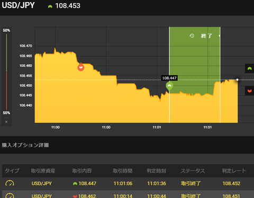Click the 11:01:06 trade time cell
Image resolution: width=254 pixels, height=198 pixels.
point(123,184)
